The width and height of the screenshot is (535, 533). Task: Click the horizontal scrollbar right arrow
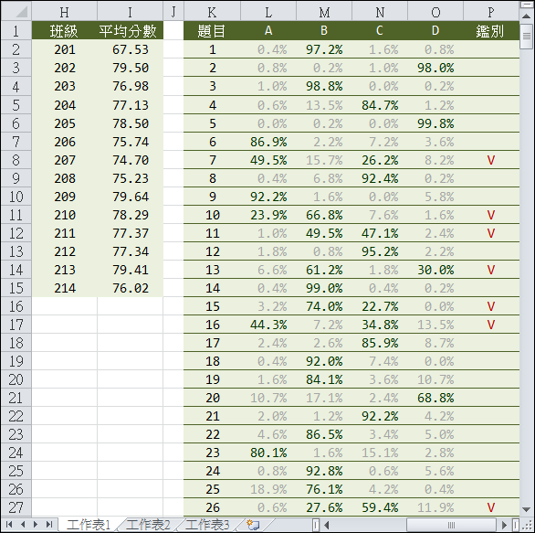point(504,525)
